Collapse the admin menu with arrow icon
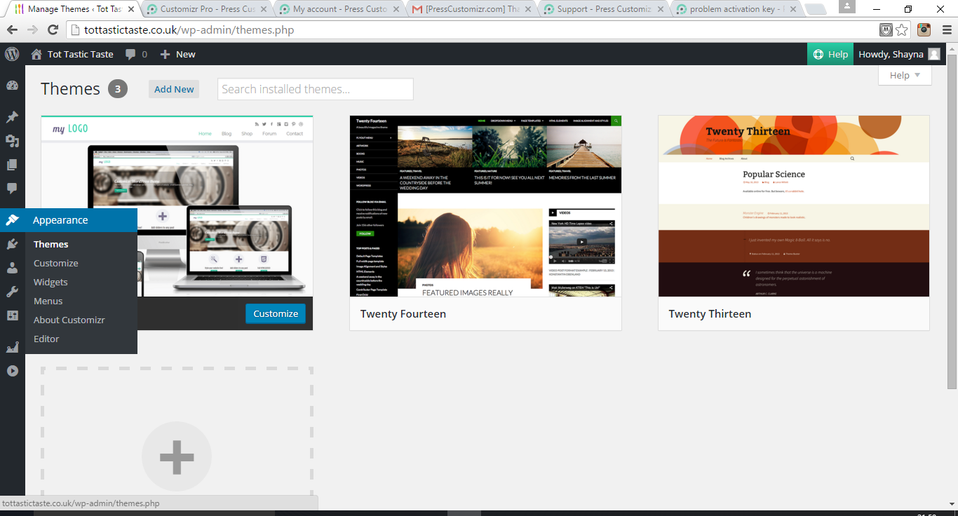 [x=12, y=371]
